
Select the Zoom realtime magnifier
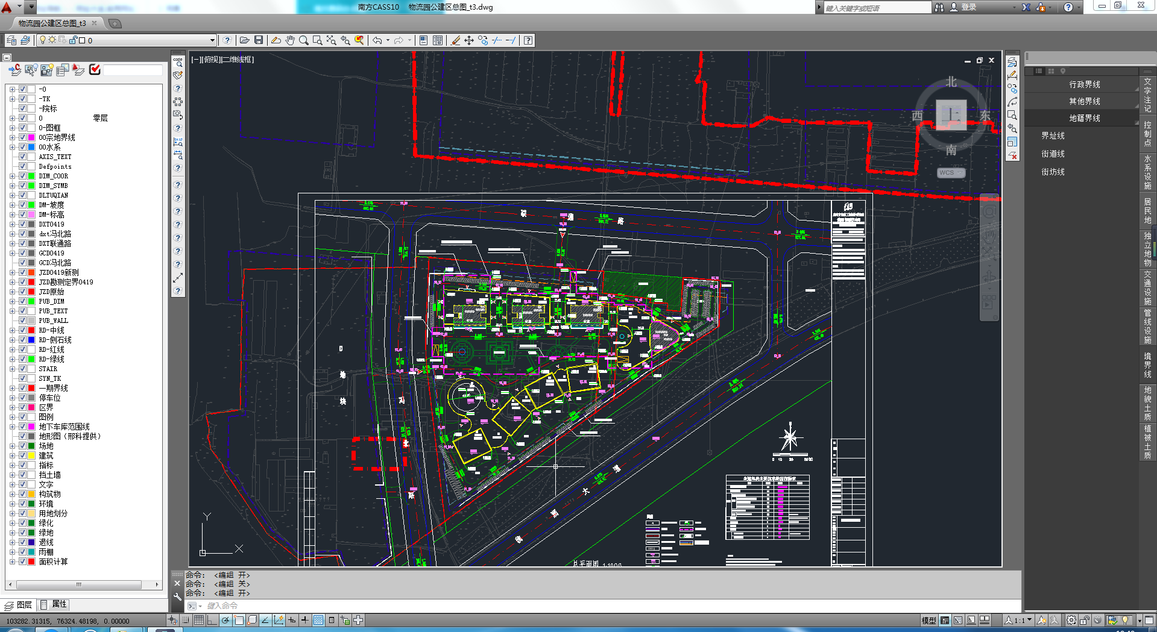304,40
